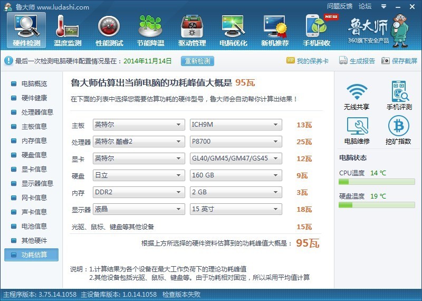The height and width of the screenshot is (301, 422).
Task: Click the info exclamation icon beside detection notice
Action: click(x=8, y=61)
